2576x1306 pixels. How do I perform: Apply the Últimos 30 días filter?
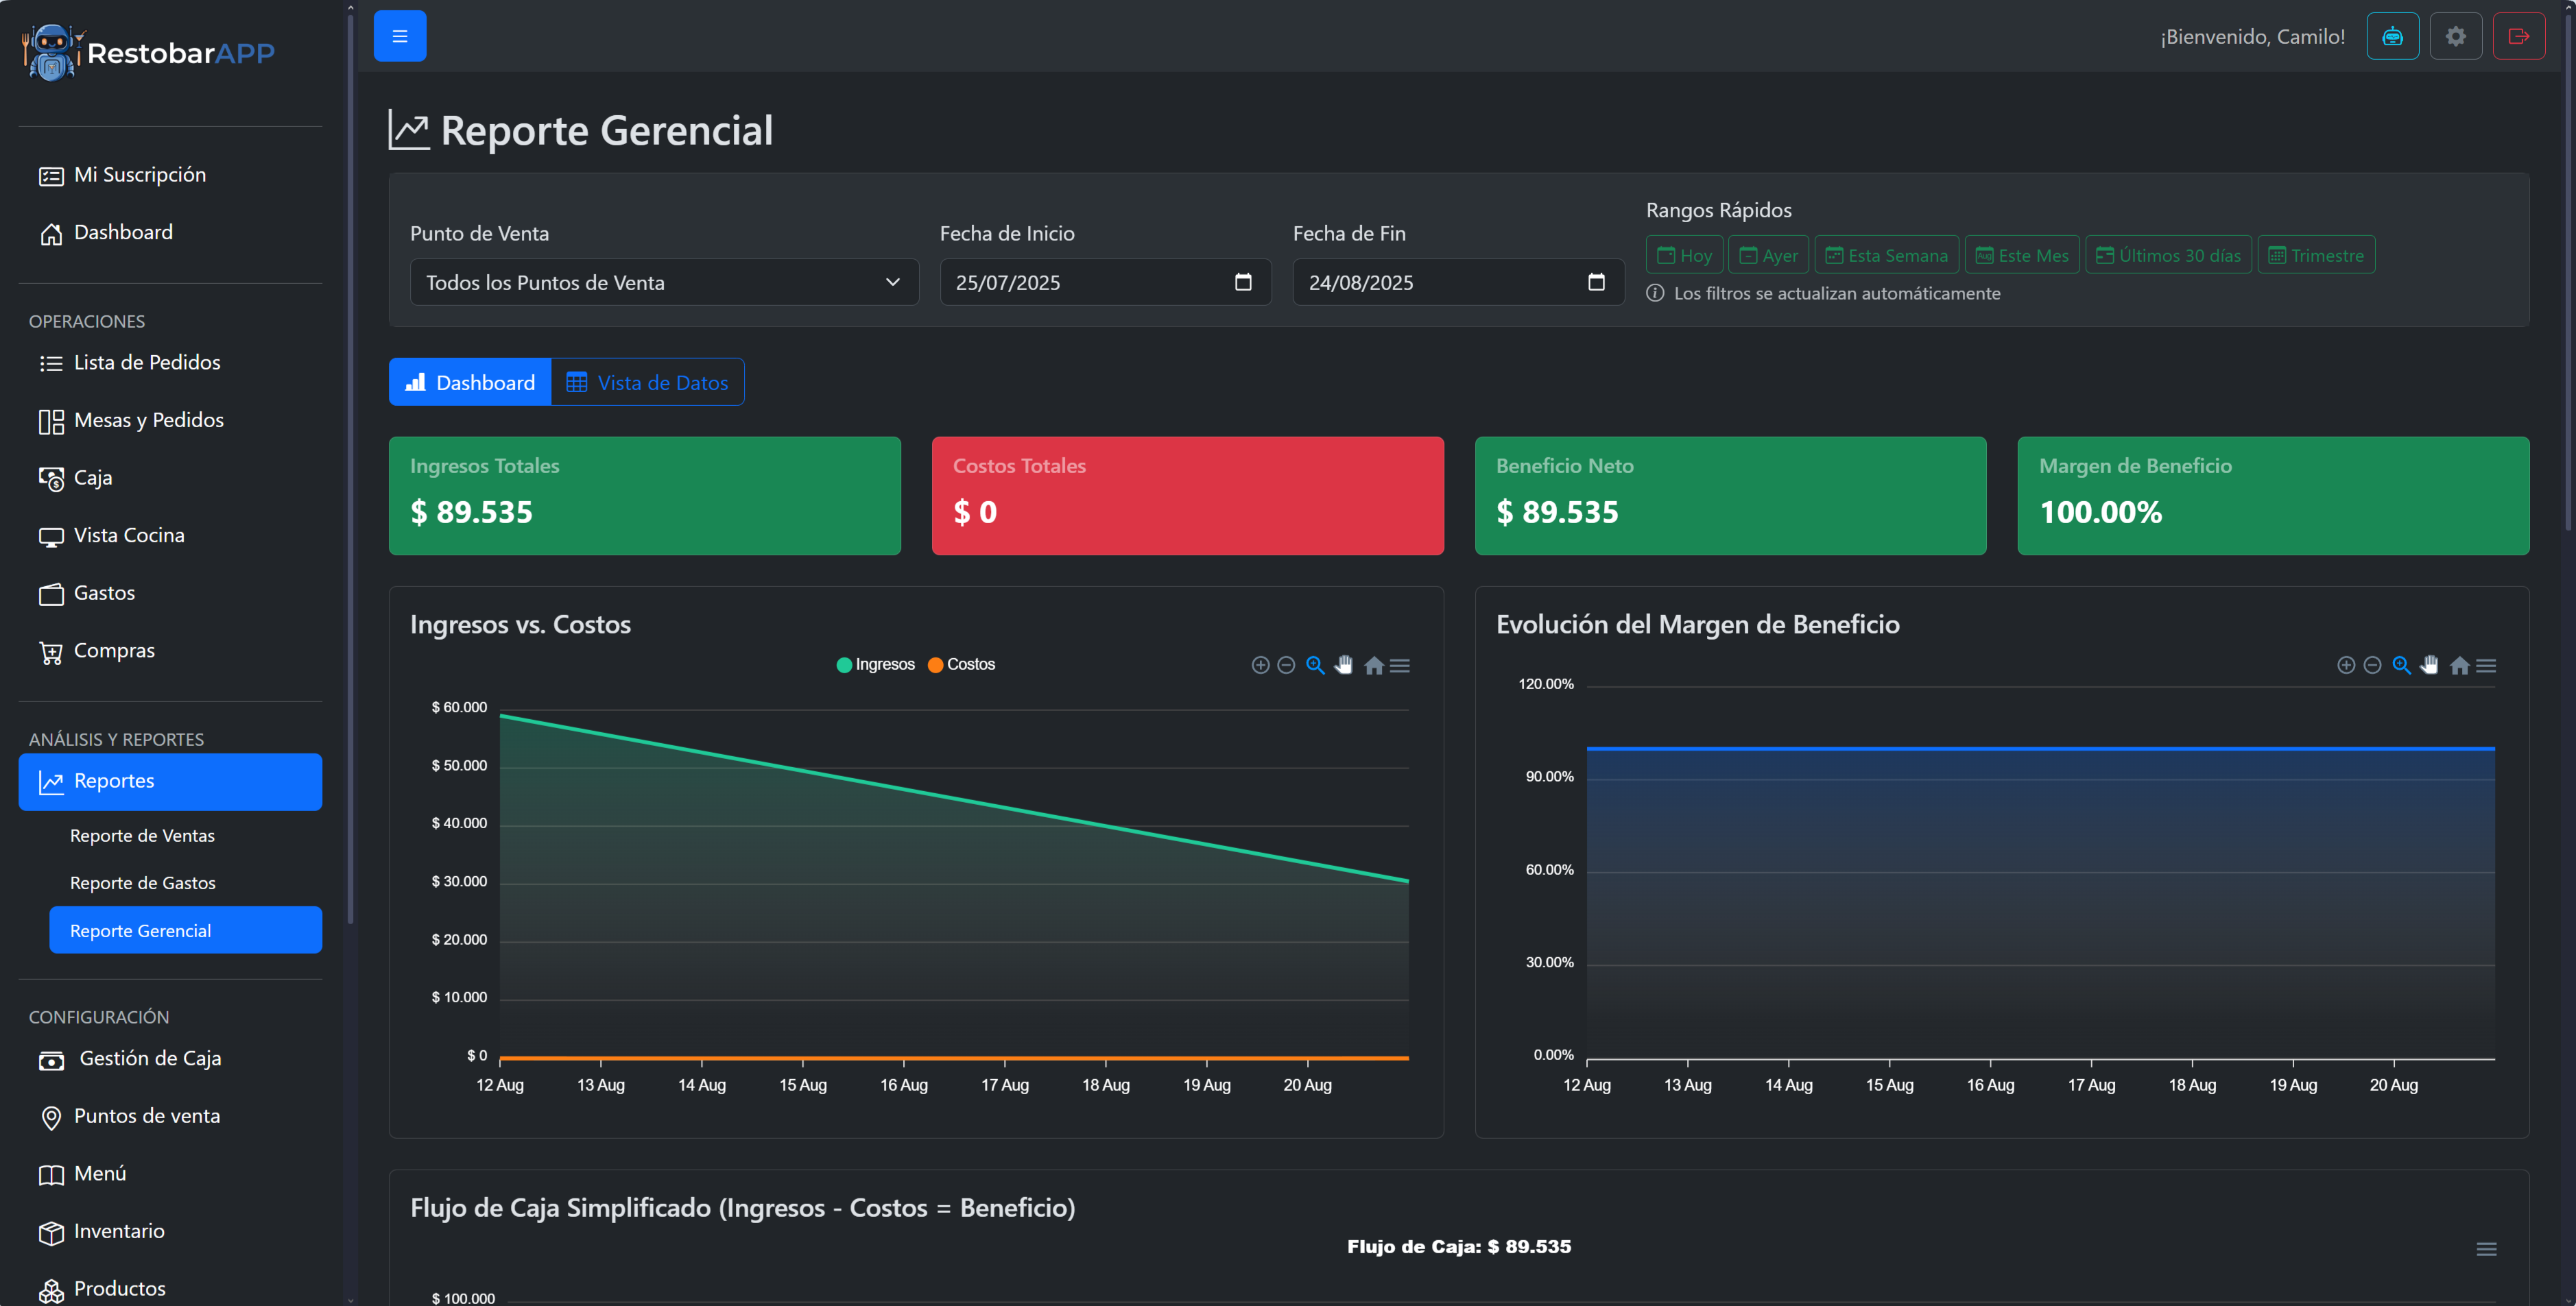coord(2168,254)
